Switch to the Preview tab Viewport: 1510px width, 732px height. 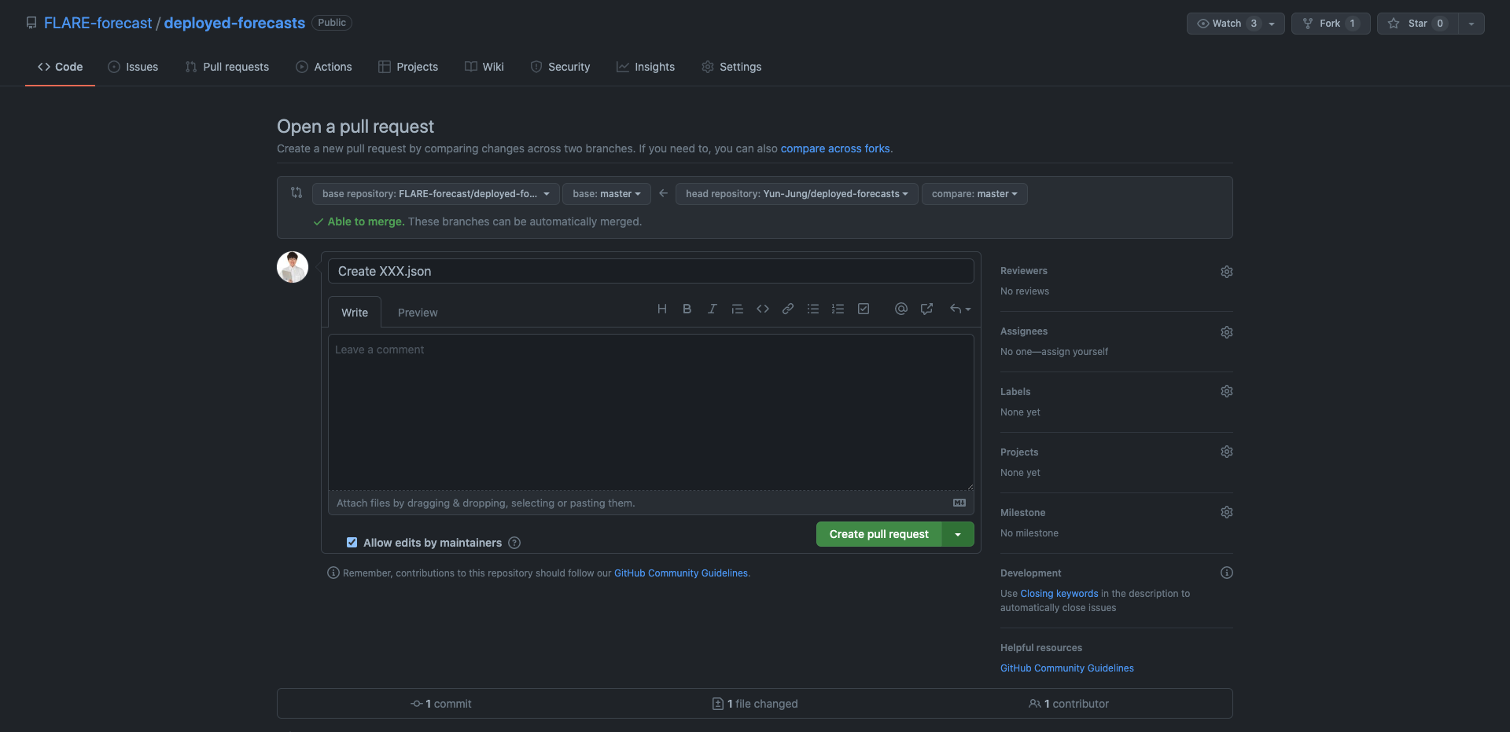click(418, 312)
